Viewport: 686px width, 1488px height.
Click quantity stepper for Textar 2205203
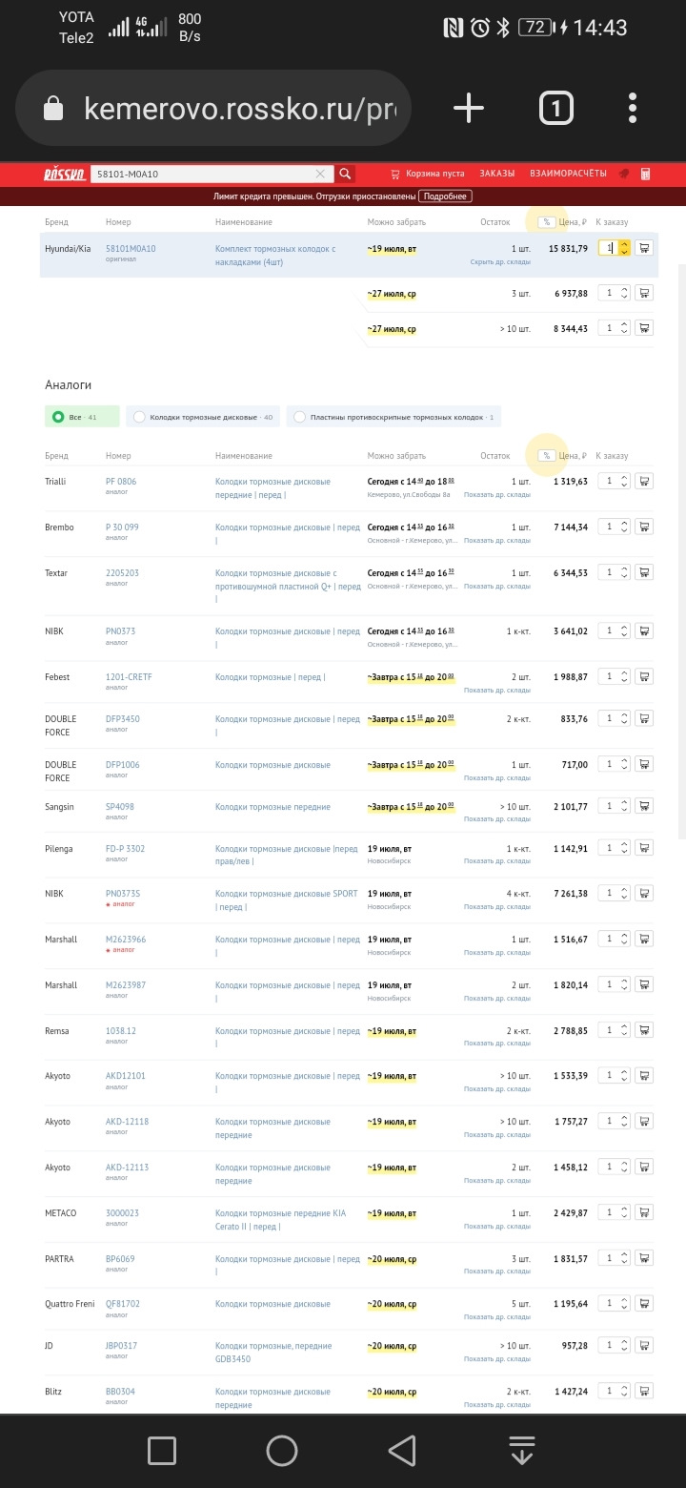pos(624,572)
